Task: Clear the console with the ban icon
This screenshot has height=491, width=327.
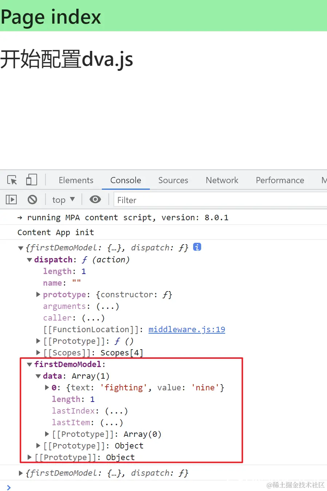Action: 32,200
